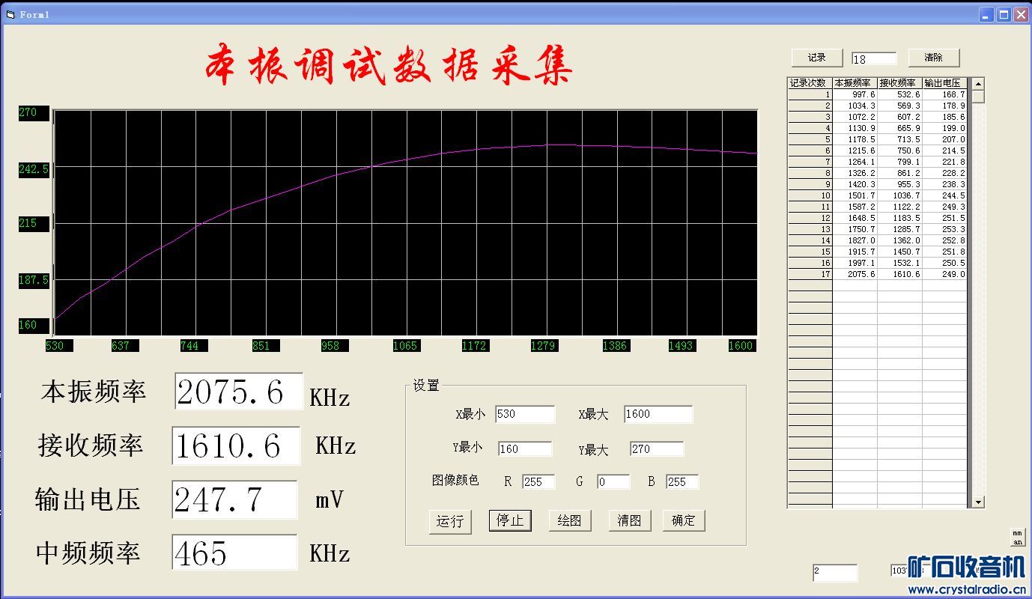Click the 输出电压 column header in table

[944, 83]
